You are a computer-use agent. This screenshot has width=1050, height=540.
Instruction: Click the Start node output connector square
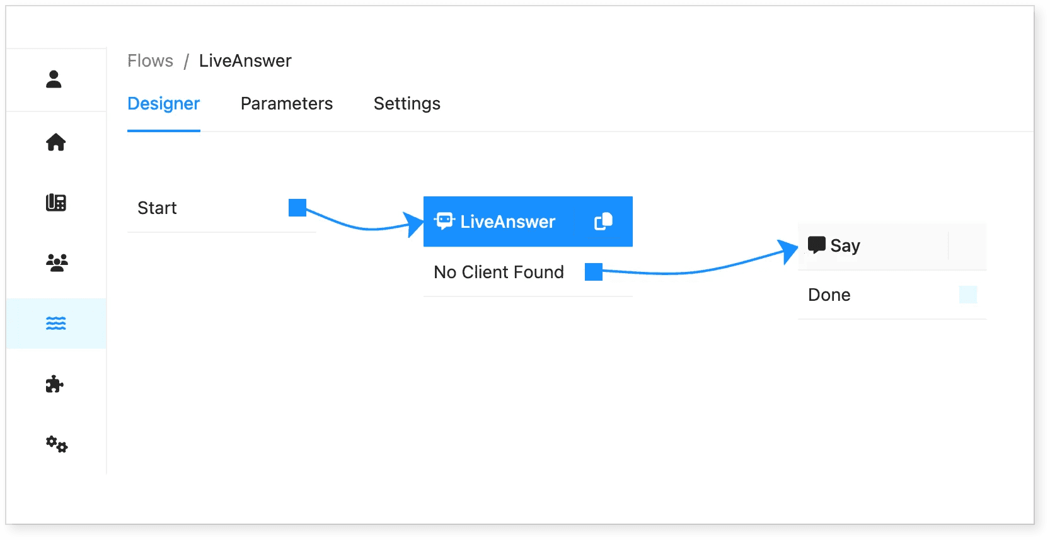point(297,208)
